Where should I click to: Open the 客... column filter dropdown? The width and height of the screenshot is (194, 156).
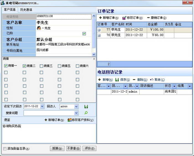coord(109,86)
